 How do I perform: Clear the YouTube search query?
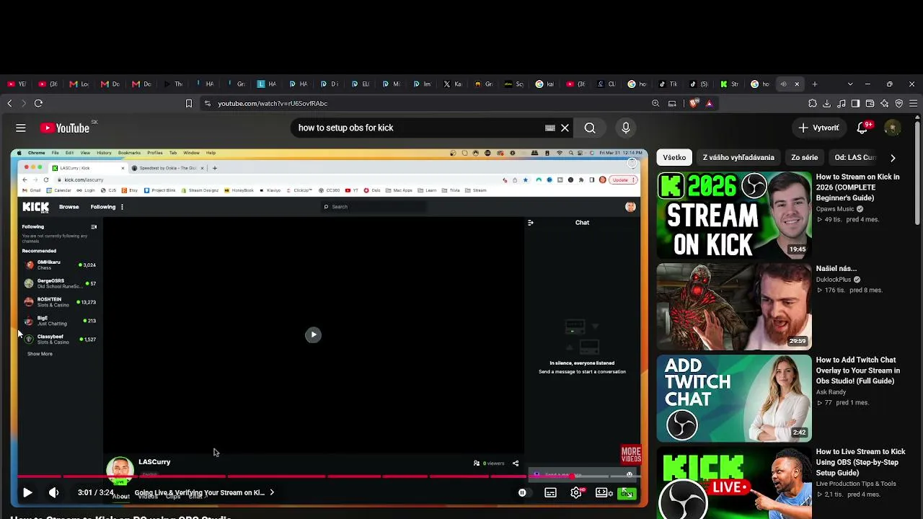point(565,128)
